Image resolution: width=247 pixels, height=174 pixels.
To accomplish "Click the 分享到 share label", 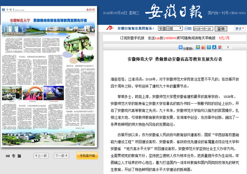I will [188, 49].
